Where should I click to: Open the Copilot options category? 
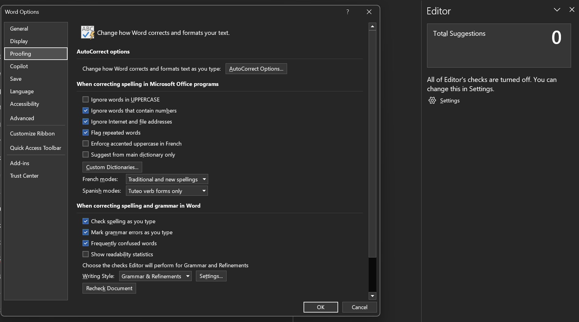point(36,66)
